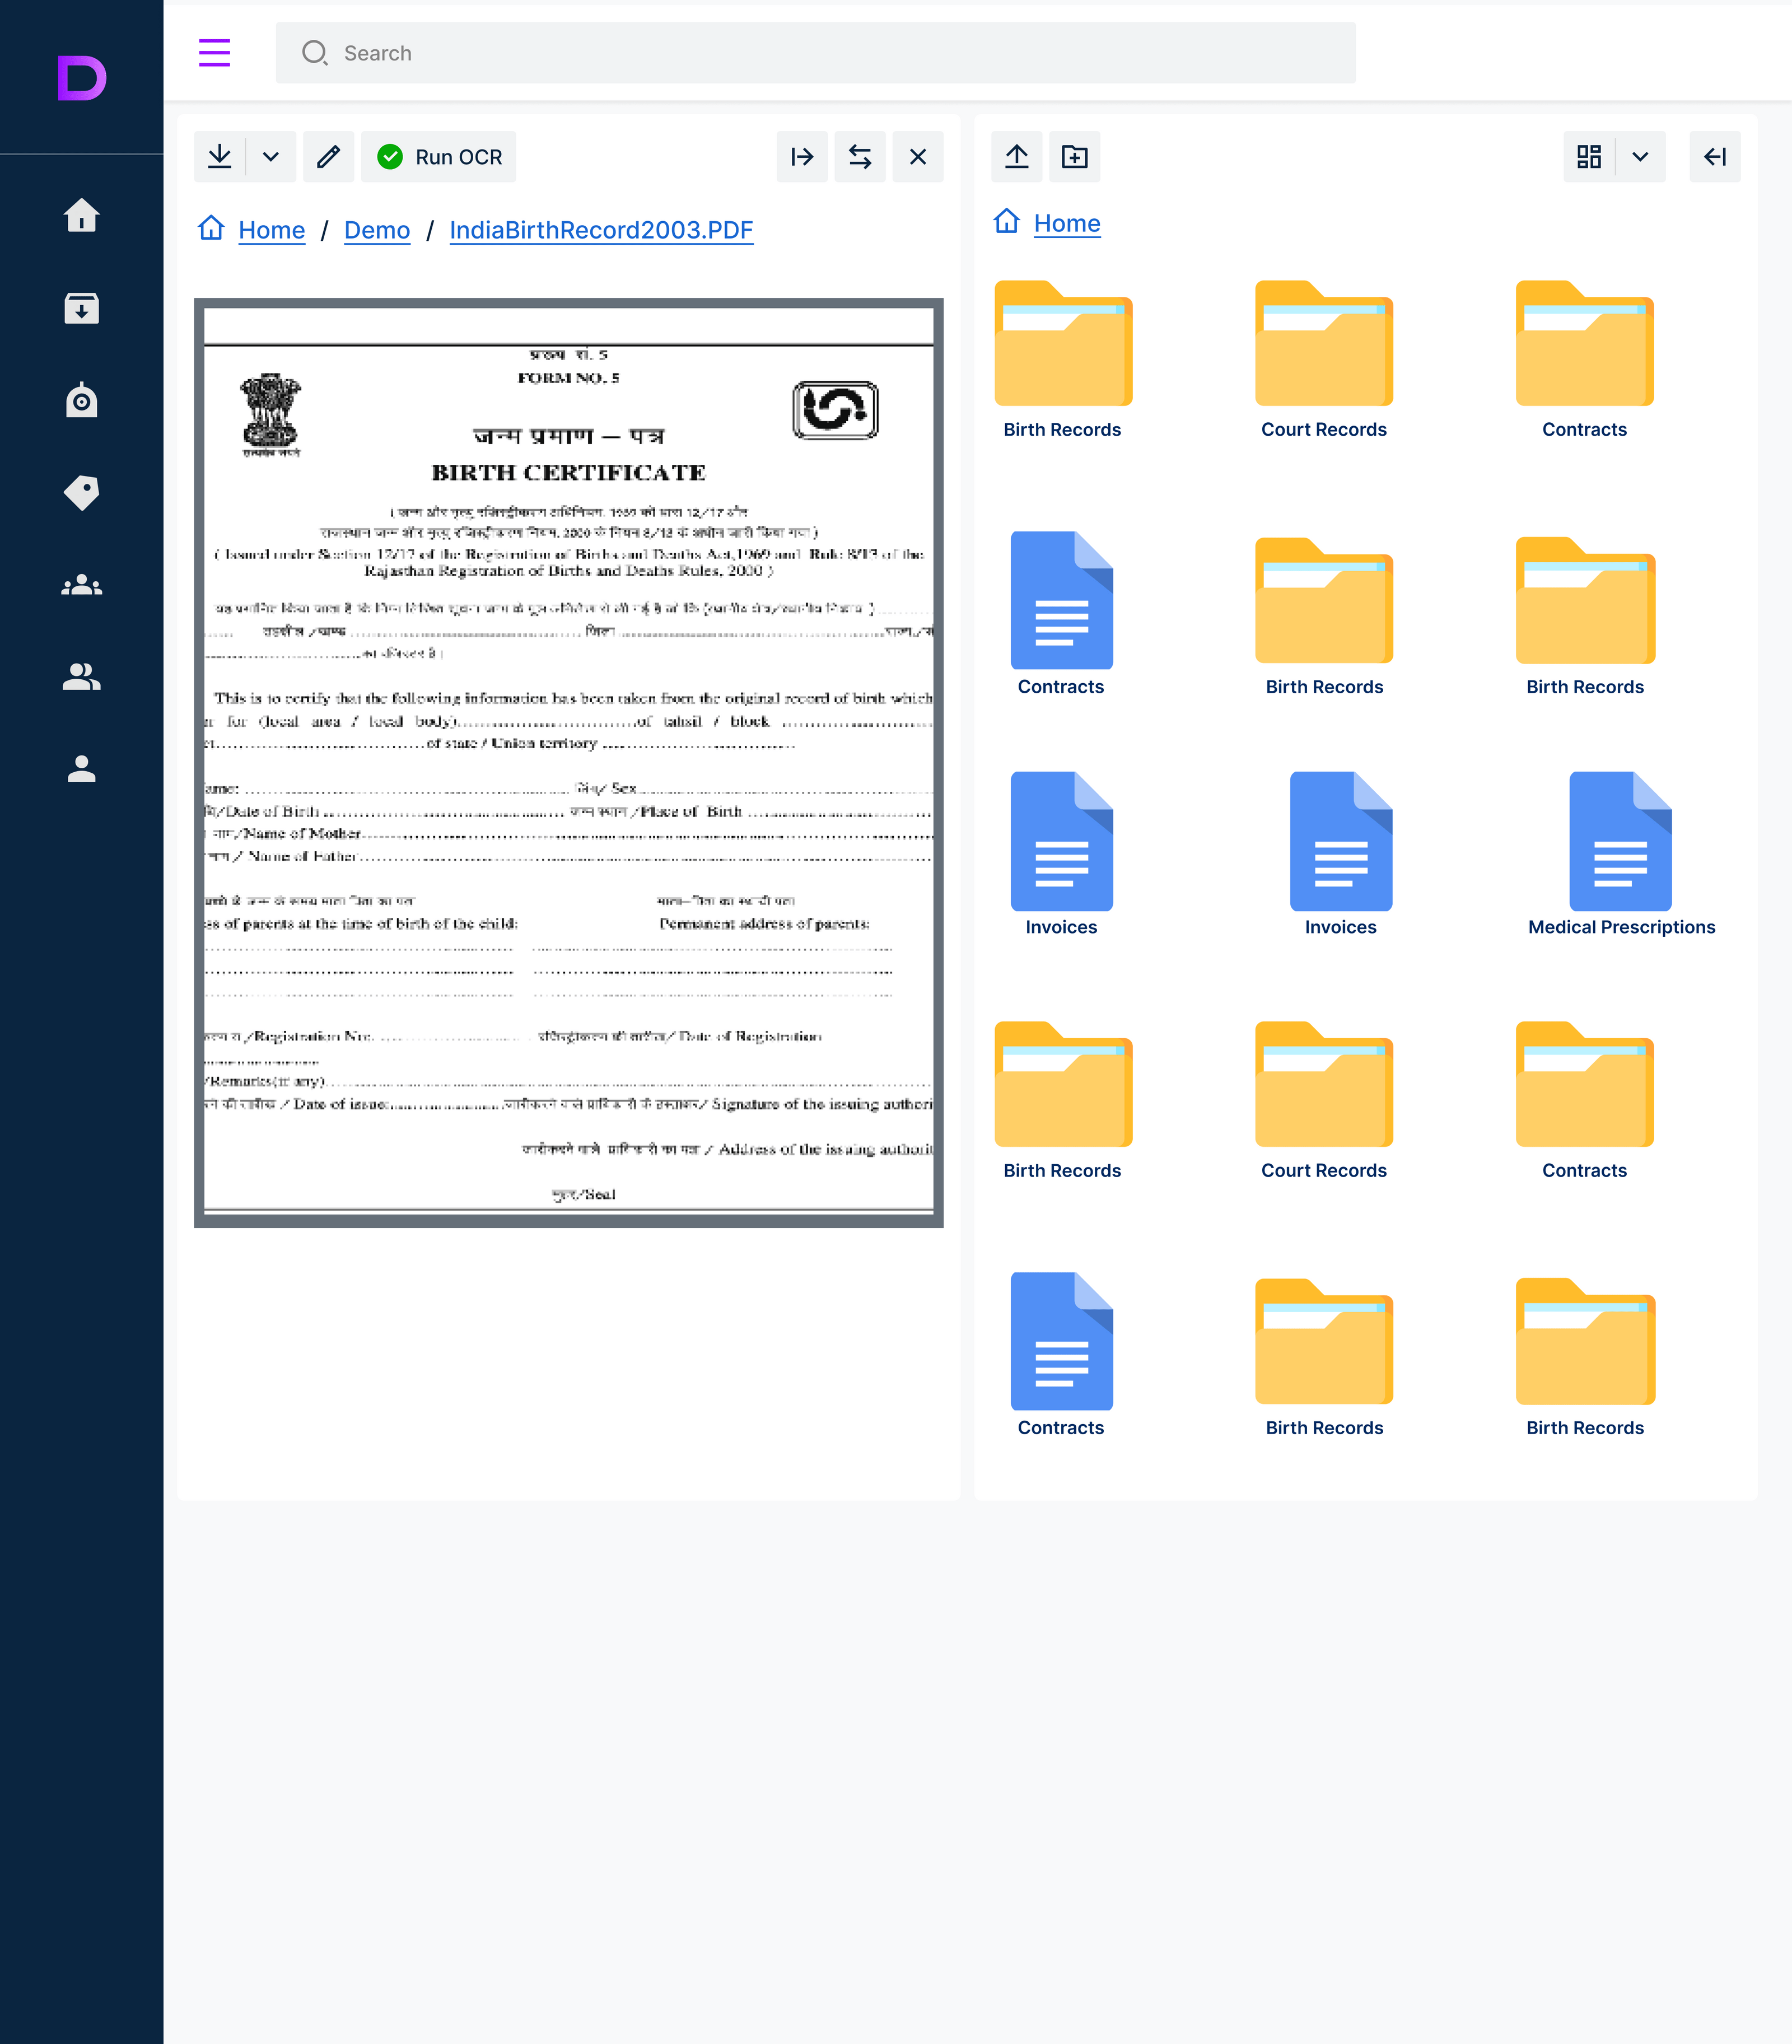The width and height of the screenshot is (1792, 2044).
Task: Click in the Search field
Action: coord(815,53)
